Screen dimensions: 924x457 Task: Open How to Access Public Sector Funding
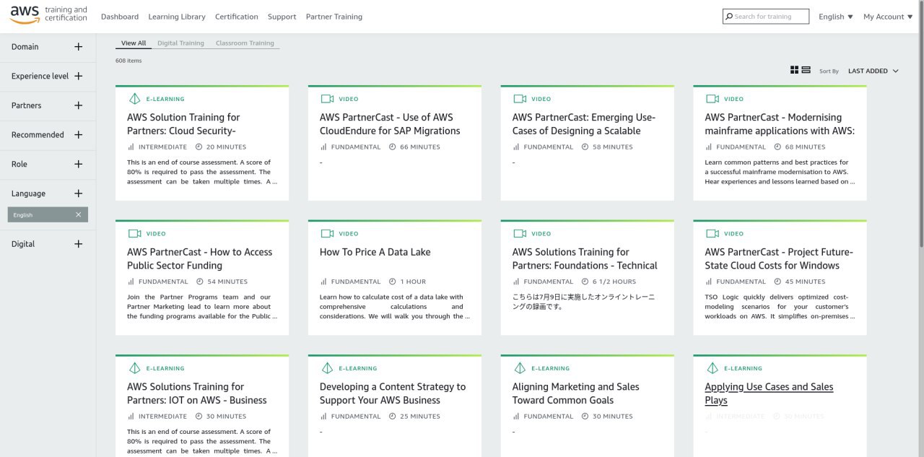[200, 258]
